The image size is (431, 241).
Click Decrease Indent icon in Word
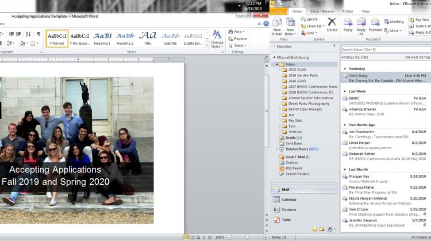11,34
